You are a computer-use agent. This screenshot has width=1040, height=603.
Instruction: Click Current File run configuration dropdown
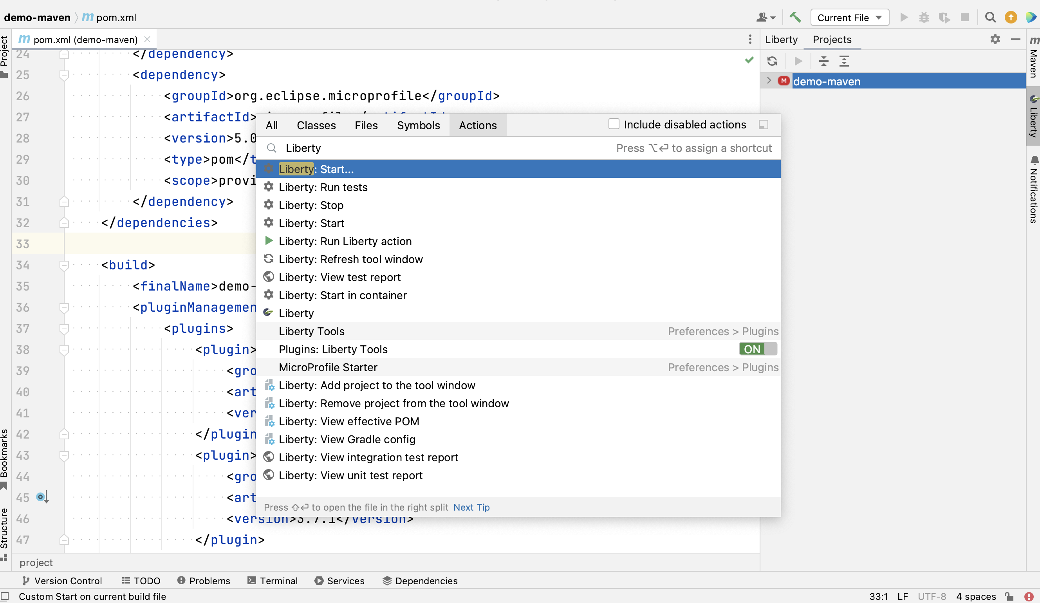[x=850, y=17]
